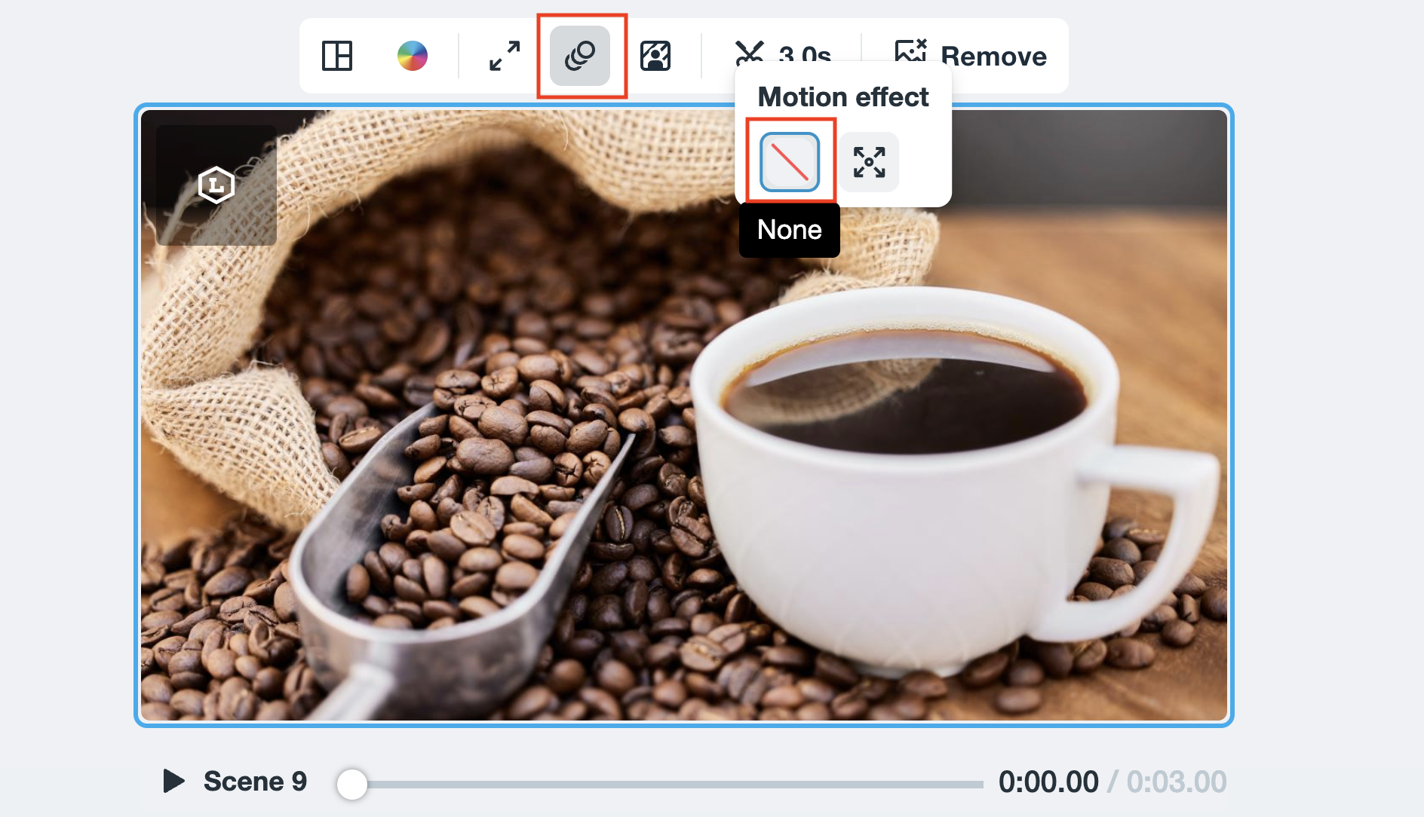Click the current time 0:00.00
This screenshot has height=817, width=1424.
tap(1048, 782)
